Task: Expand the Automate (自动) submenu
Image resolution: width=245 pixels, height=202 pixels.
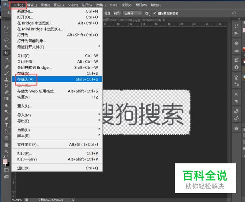Action: point(57,130)
